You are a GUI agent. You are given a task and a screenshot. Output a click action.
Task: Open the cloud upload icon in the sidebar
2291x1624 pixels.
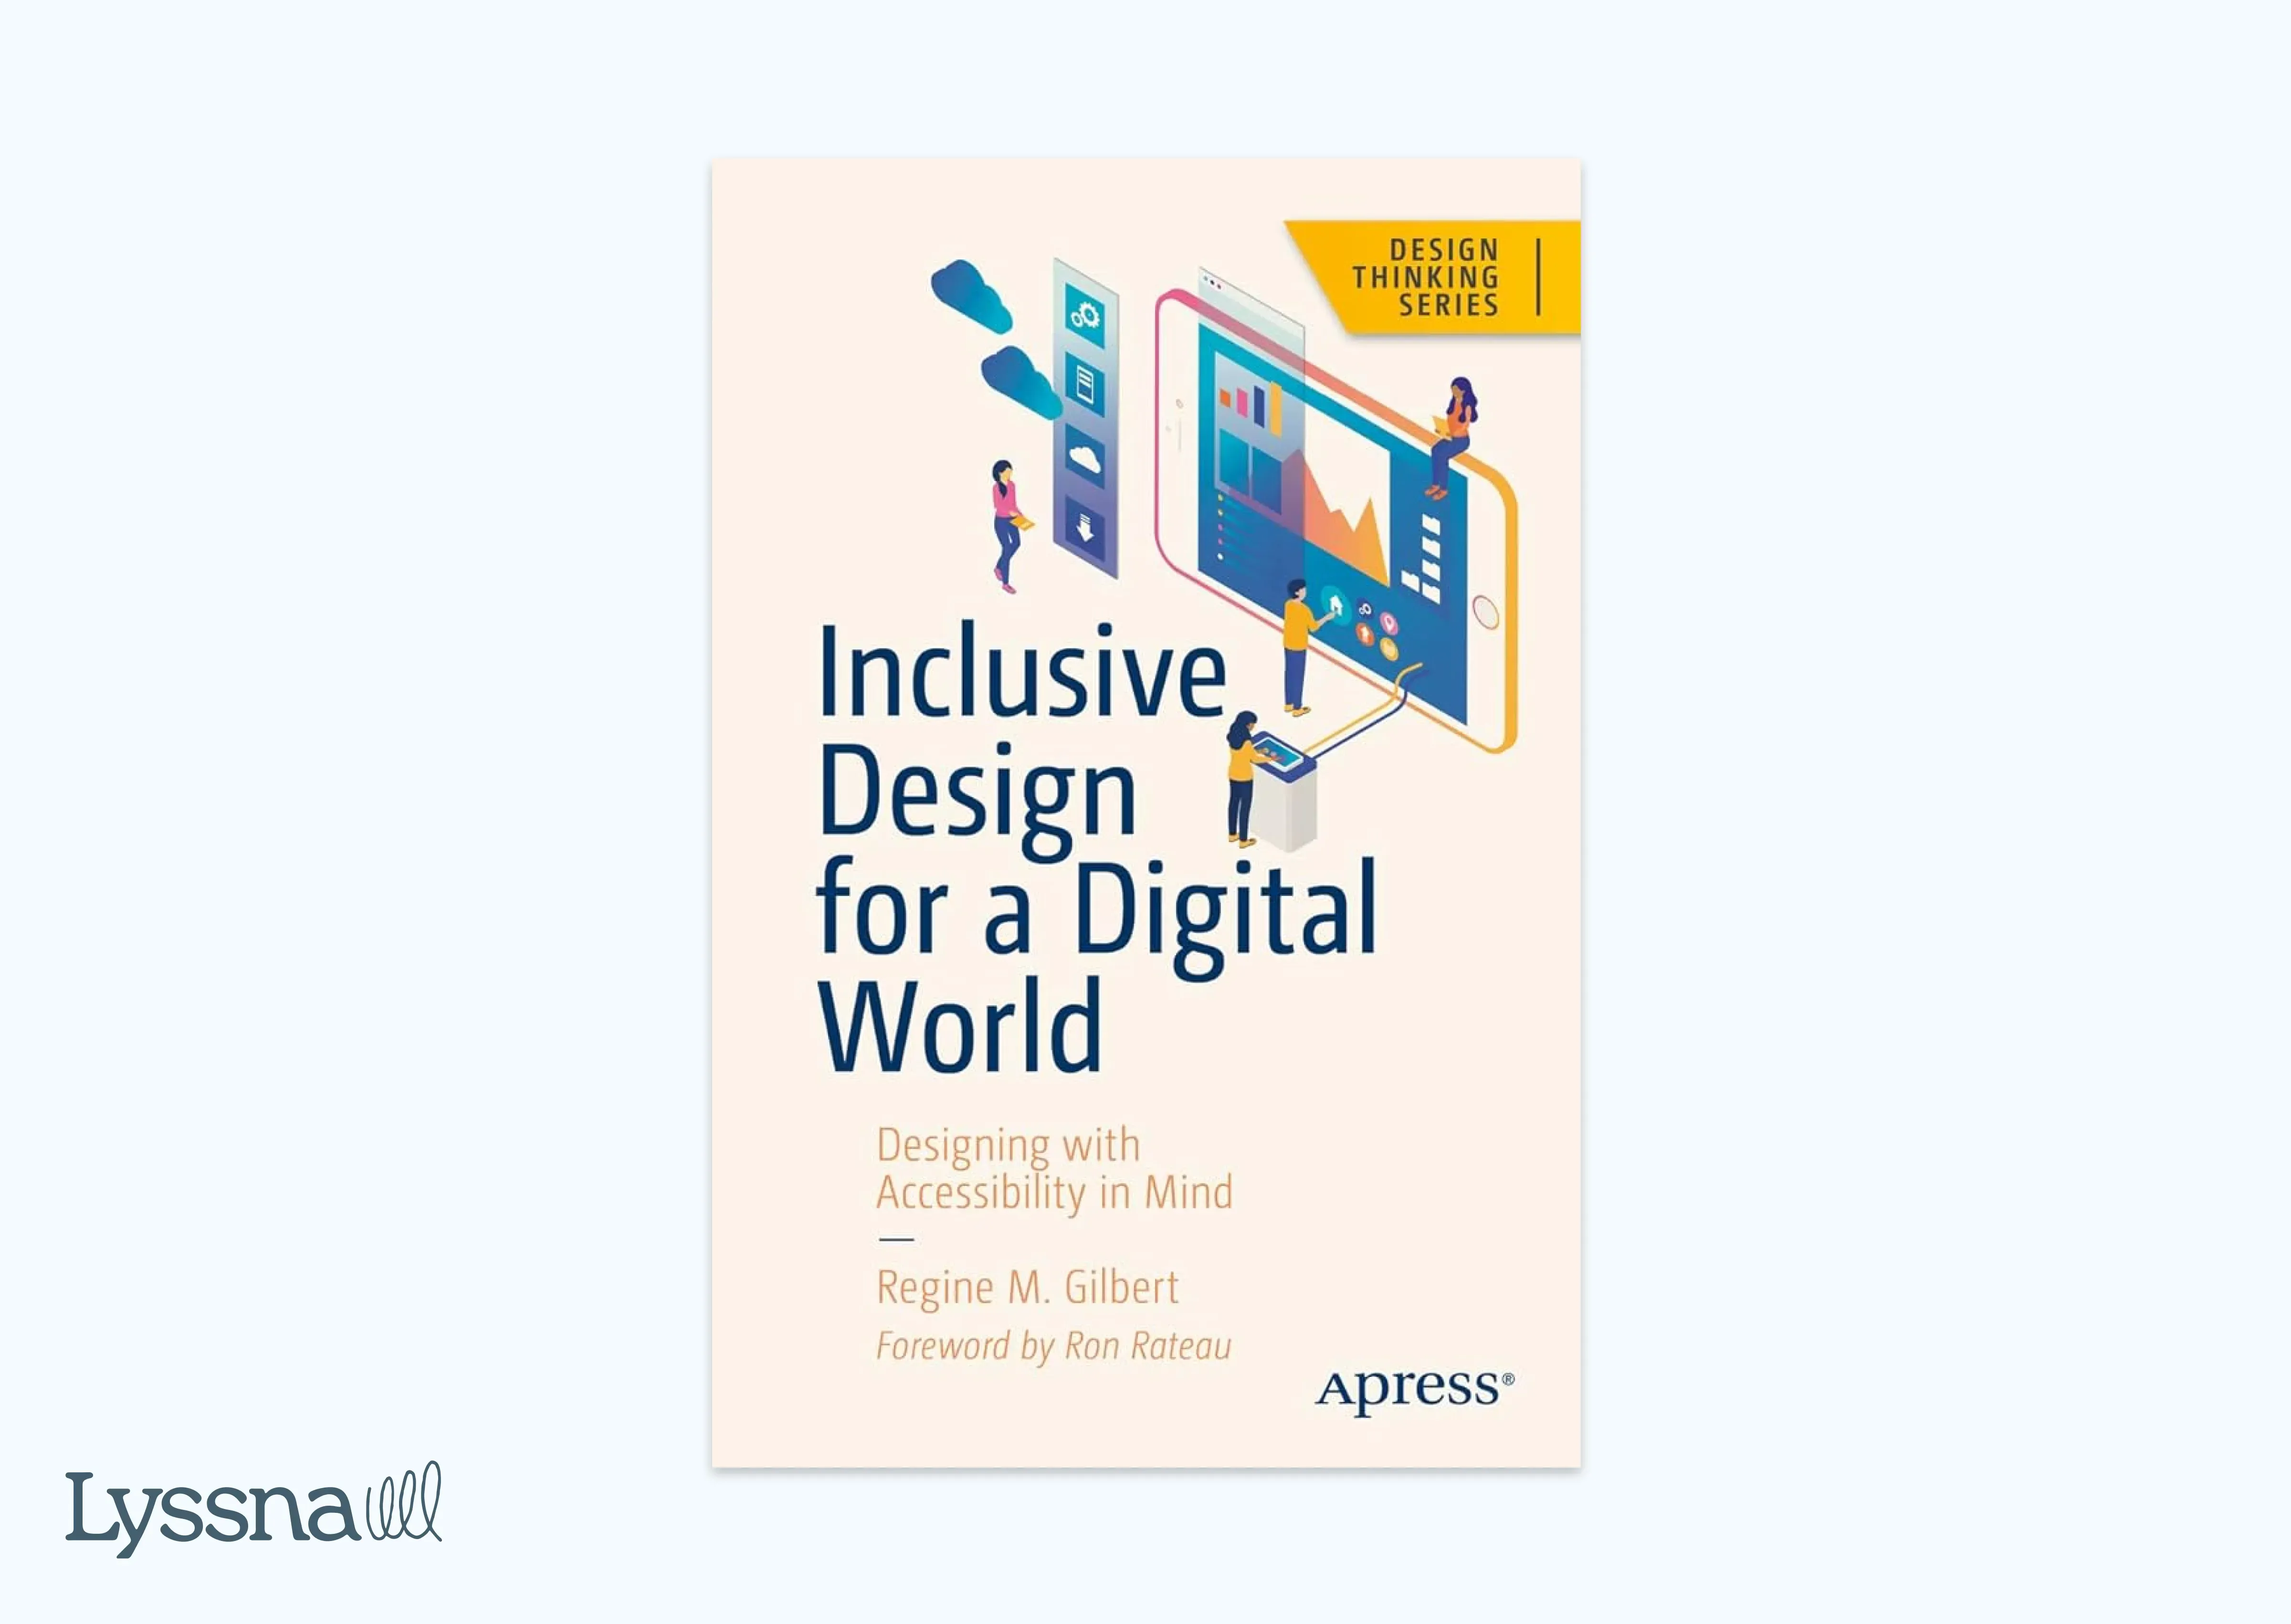click(1083, 458)
